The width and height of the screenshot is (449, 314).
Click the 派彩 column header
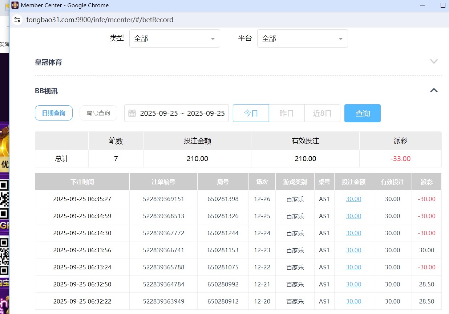426,182
